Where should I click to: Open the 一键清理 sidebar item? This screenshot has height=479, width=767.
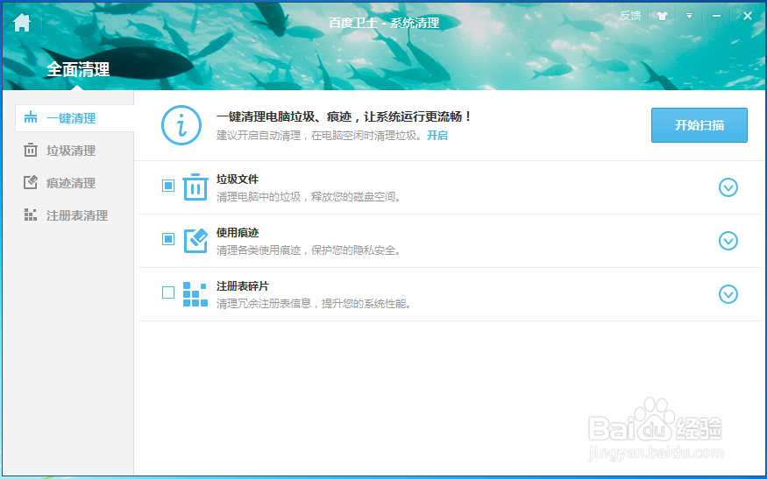pos(75,118)
